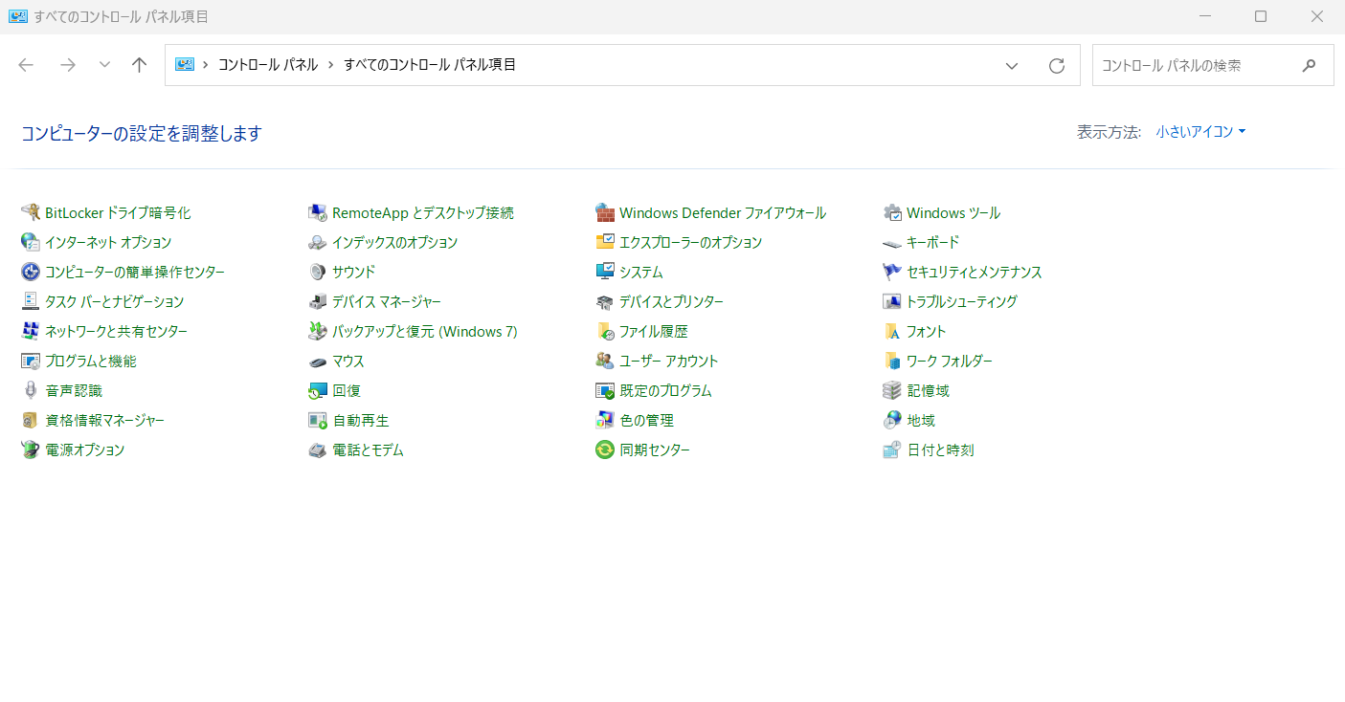Open the システム monitor icon
This screenshot has width=1345, height=702.
point(604,272)
